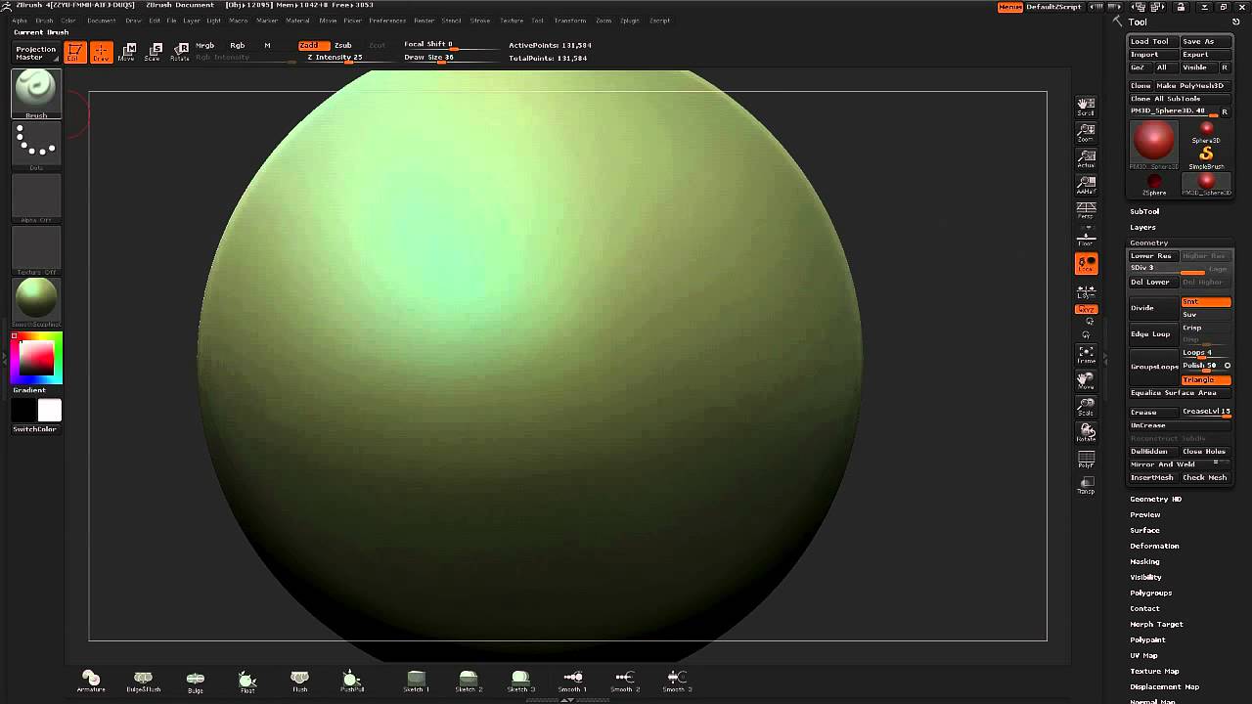Expand the SubTool section

click(1145, 211)
